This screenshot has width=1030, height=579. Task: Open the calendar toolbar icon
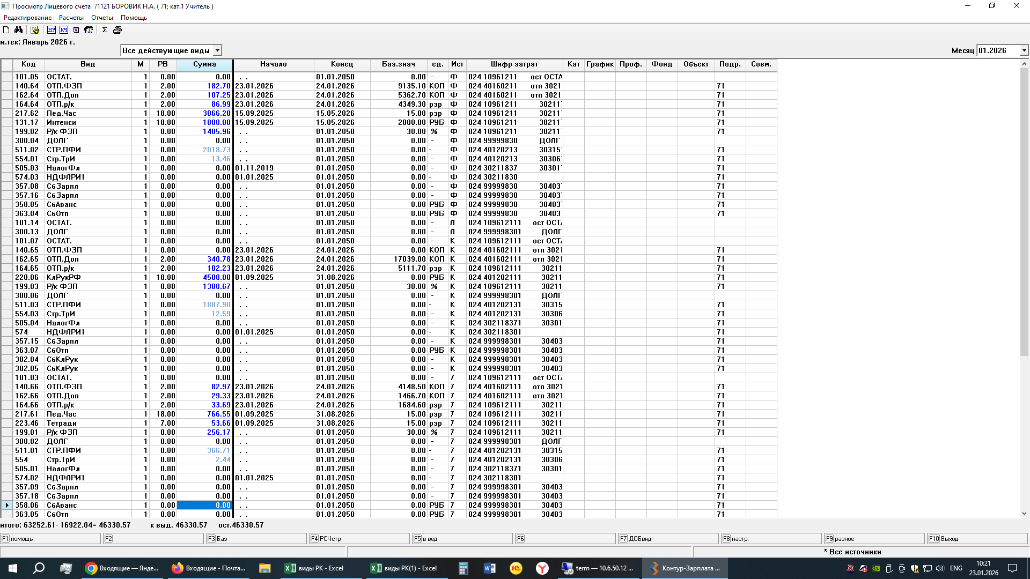[76, 30]
